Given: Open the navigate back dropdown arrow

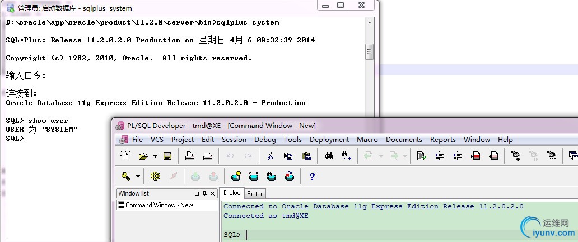Looking at the screenshot, I should point(380,156).
